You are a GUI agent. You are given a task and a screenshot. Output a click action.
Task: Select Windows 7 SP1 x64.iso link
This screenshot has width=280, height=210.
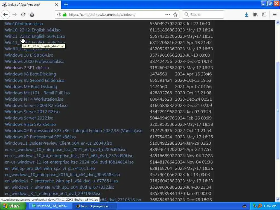[x=27, y=68]
